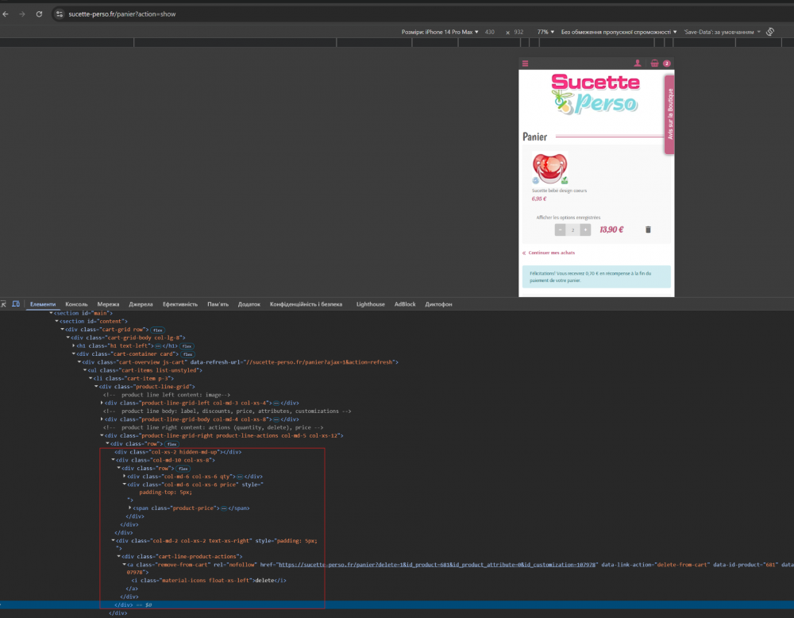Increase quantity with plus button

585,230
